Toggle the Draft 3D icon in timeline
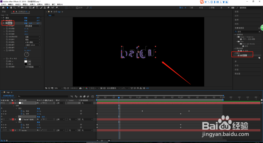This screenshot has height=143, width=263. [76, 97]
